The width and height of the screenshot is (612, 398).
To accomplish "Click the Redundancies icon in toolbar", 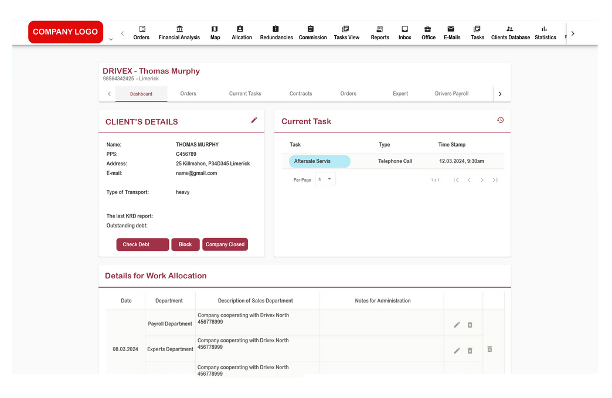I will (x=276, y=29).
